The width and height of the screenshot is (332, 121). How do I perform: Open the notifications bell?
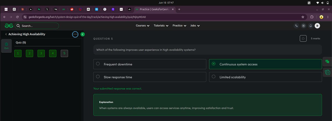pos(310,26)
